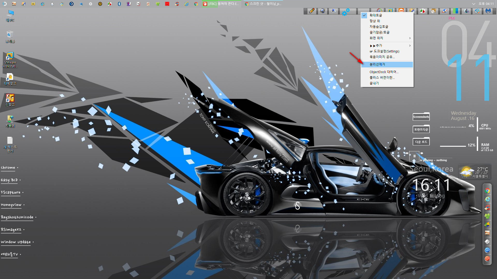Screen dimensions: 497x279
Task: Click the highlighted 분리선제거 menu item
Action: click(x=387, y=64)
